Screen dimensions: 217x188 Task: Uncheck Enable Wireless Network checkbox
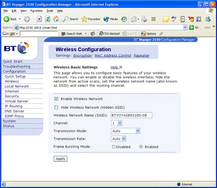click(x=56, y=99)
